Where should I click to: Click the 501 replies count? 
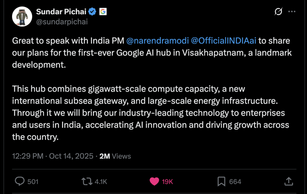[x=33, y=181]
